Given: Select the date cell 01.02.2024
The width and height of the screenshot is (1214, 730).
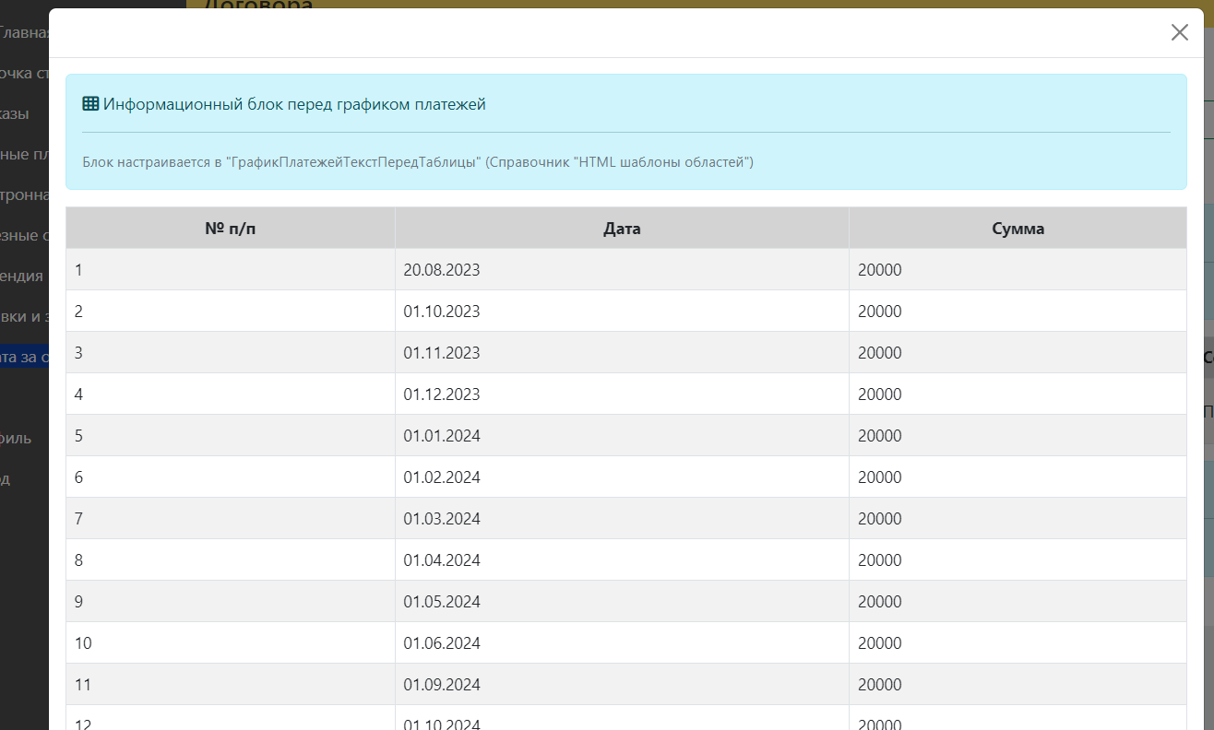Looking at the screenshot, I should [x=442, y=477].
